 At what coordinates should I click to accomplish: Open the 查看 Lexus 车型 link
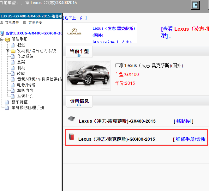click(x=185, y=32)
